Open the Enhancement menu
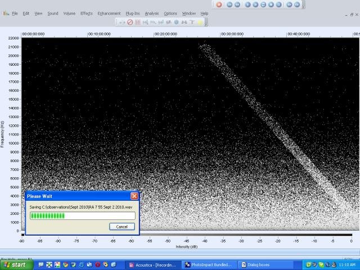The image size is (360, 270). 109,13
